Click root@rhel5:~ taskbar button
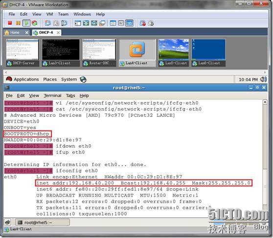Screen dimensions: 273x238 pos(42,222)
